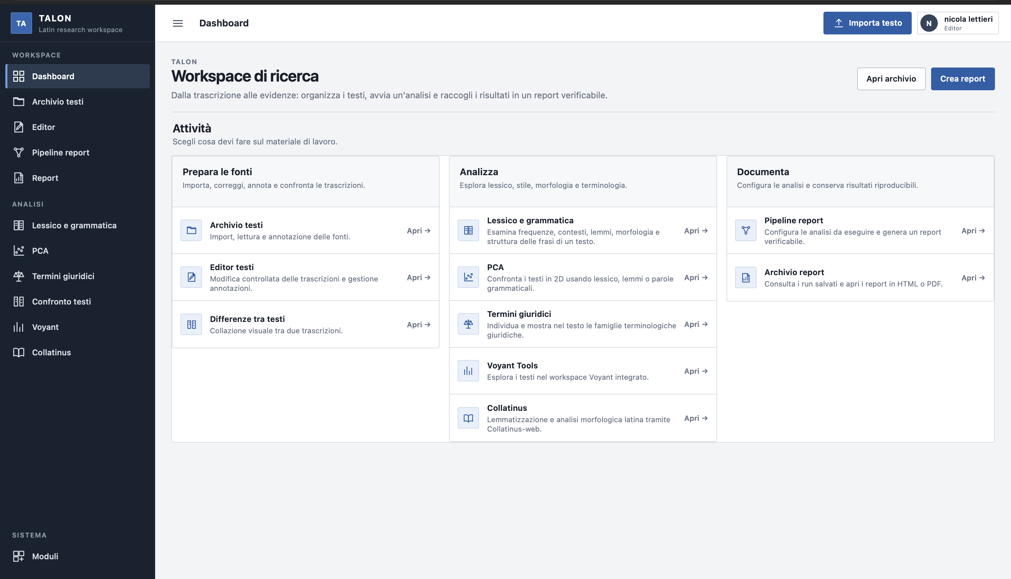Click the PCA card scatter icon

pos(468,277)
